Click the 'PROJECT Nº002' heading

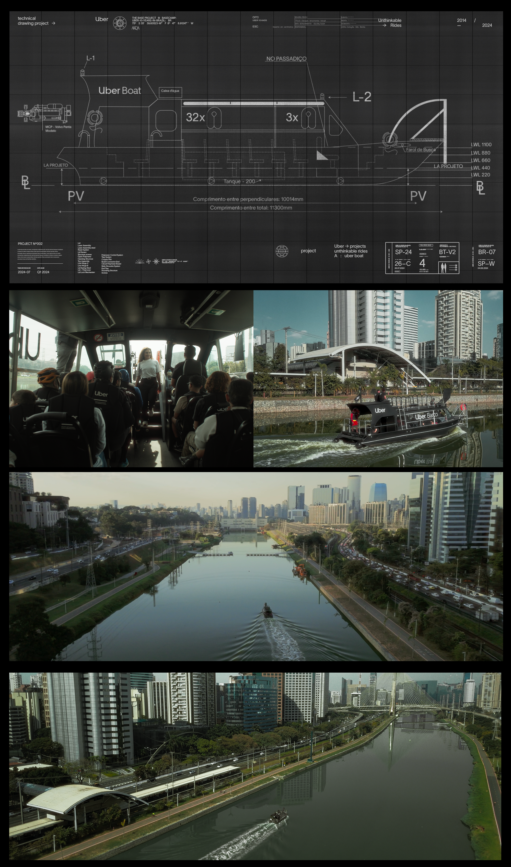point(30,244)
